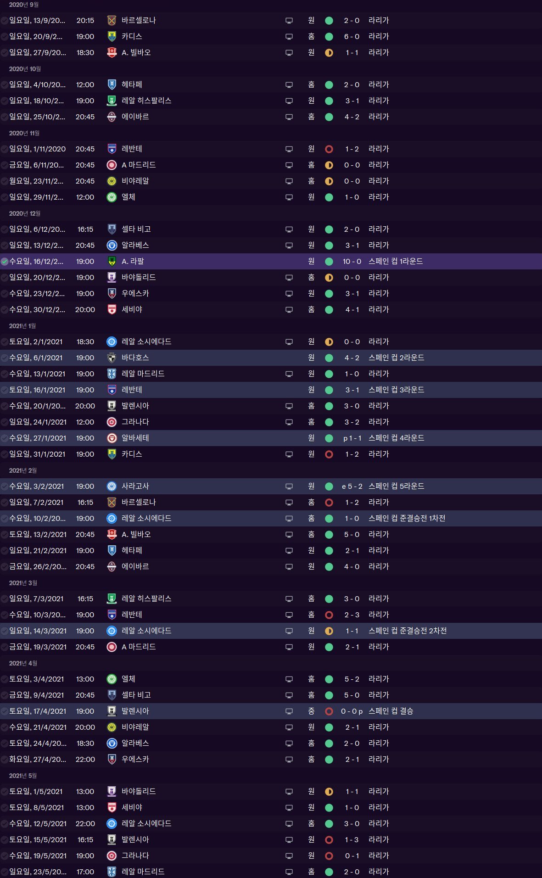
Task: Click the red loss indicator for 1/11/2020 레반테
Action: [x=329, y=149]
